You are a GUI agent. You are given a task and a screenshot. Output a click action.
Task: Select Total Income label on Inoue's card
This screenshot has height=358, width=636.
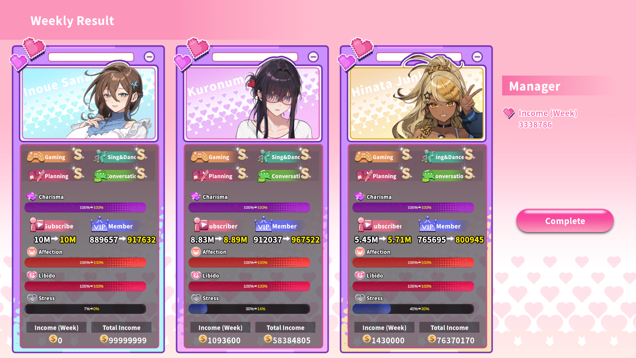pos(121,328)
